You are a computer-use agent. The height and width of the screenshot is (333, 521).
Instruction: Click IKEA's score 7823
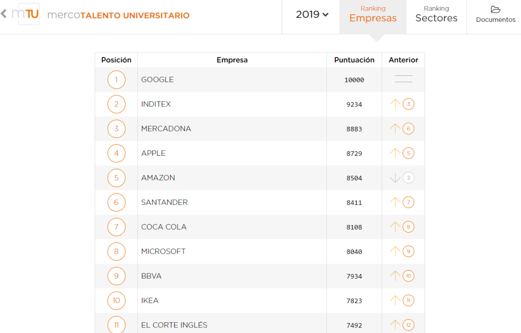[x=354, y=300]
